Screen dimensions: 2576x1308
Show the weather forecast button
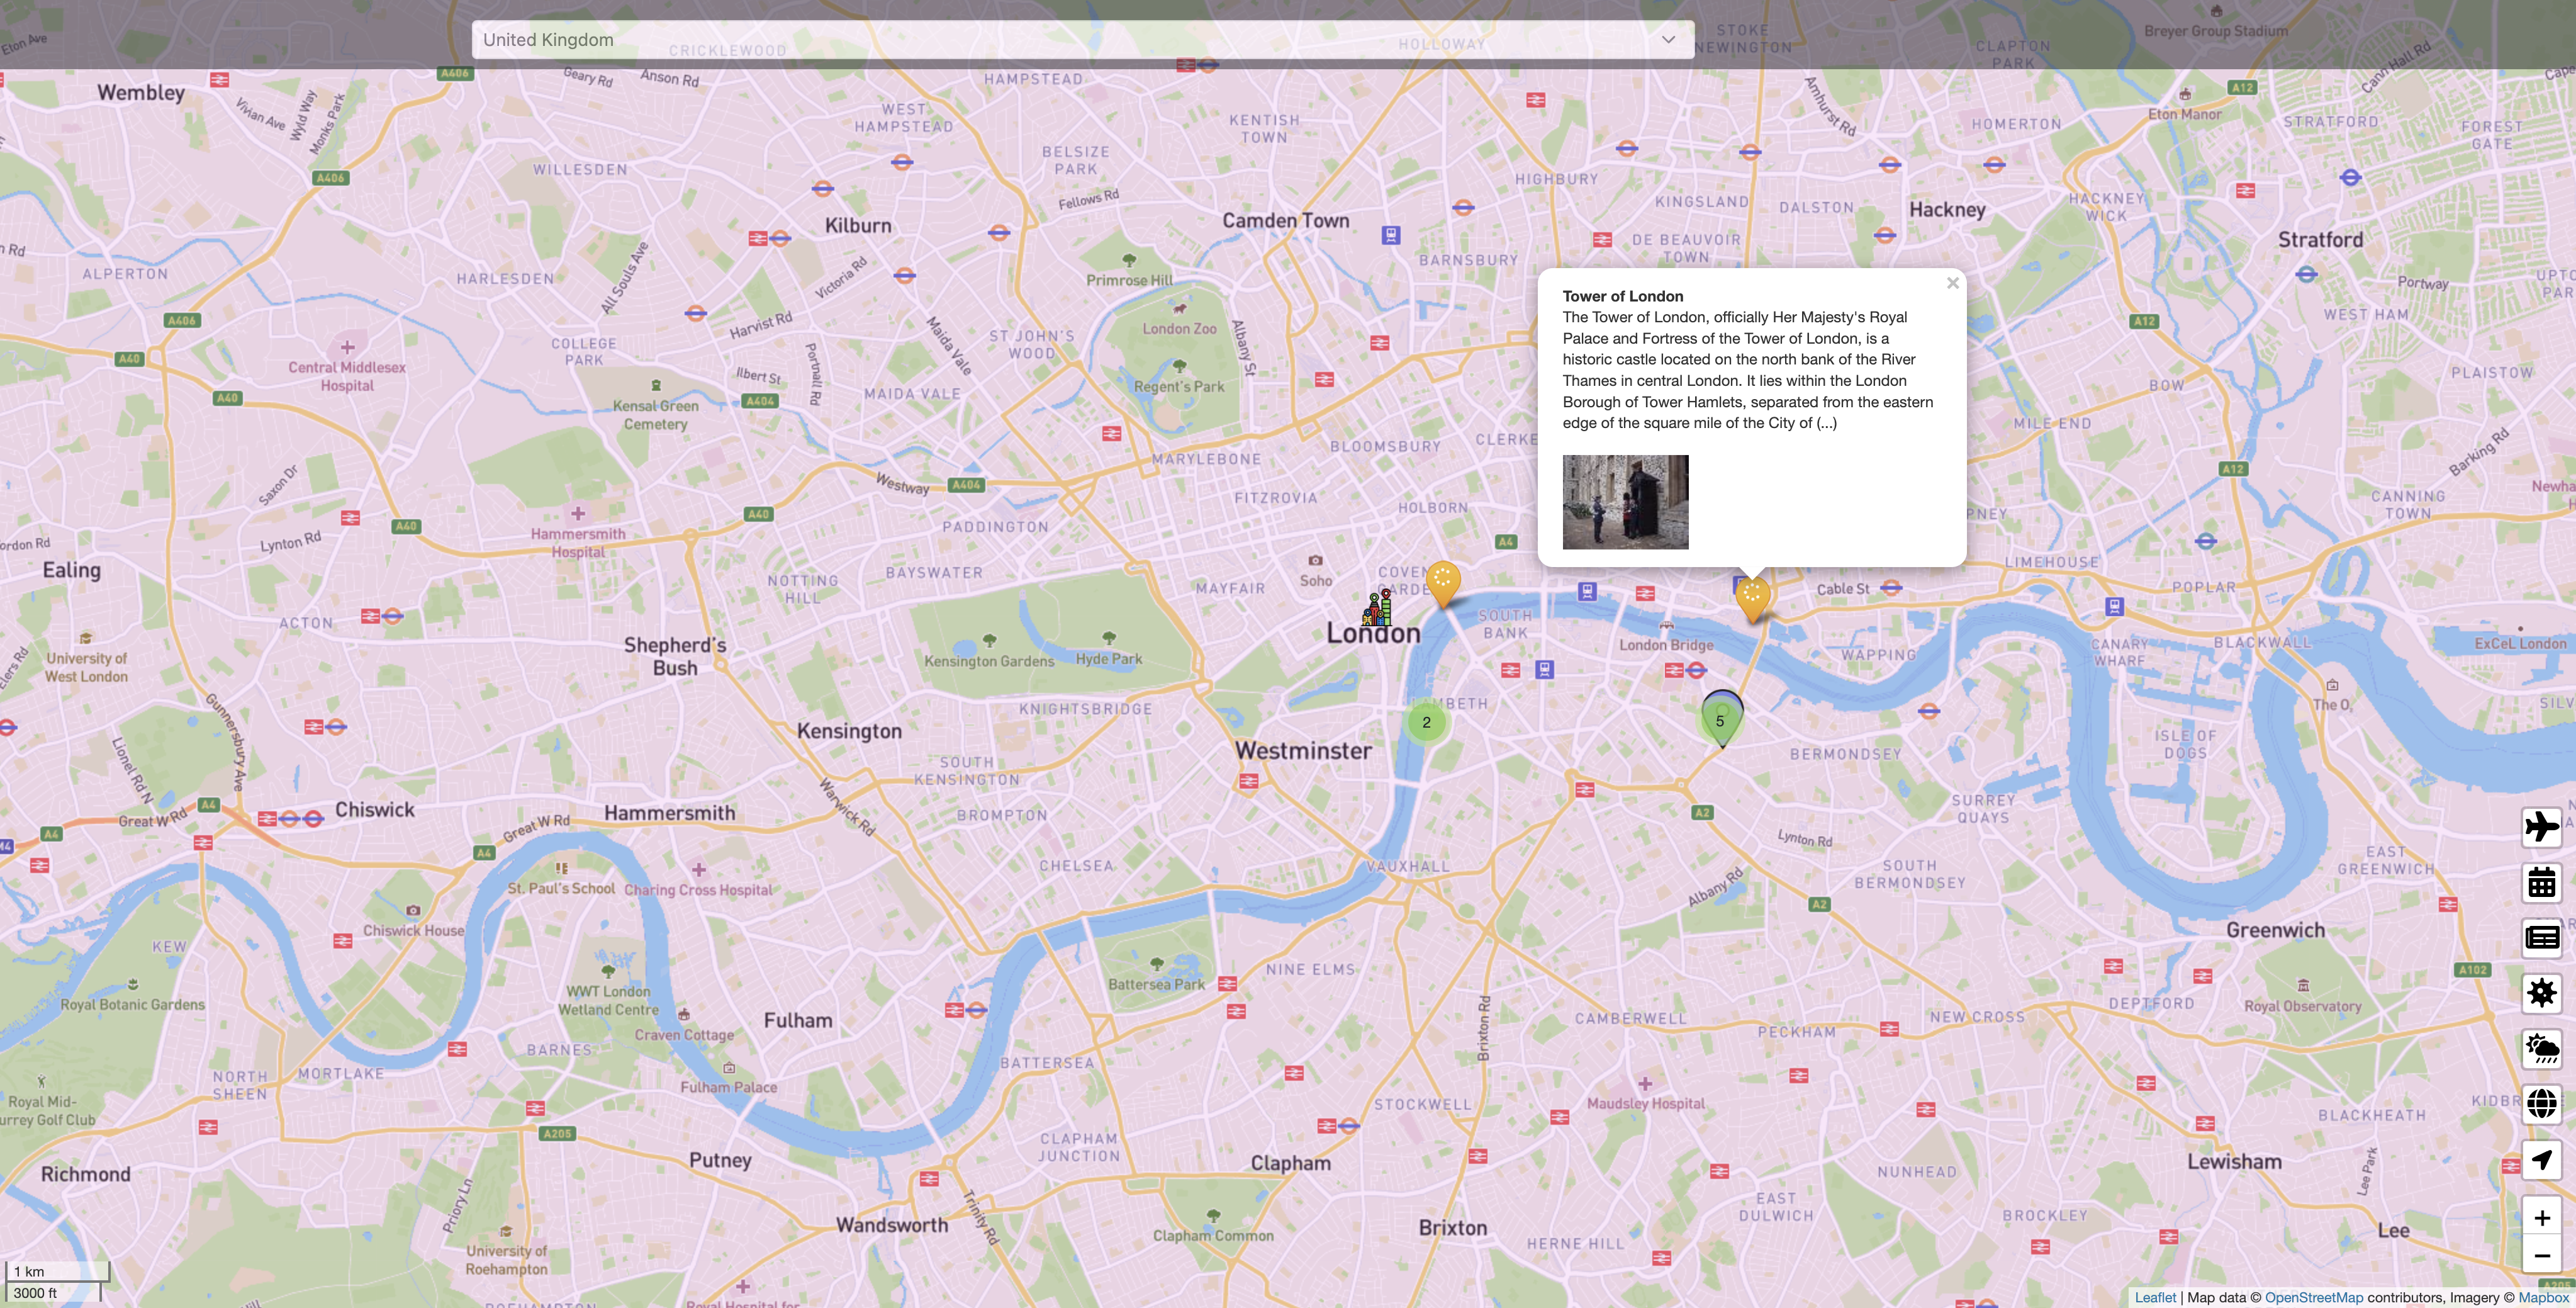coord(2541,1048)
